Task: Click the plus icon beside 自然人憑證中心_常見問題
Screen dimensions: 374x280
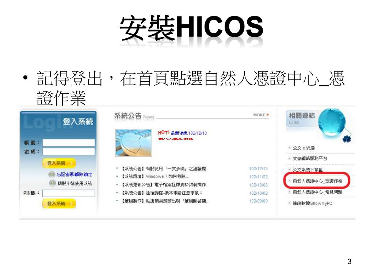Action: [289, 192]
